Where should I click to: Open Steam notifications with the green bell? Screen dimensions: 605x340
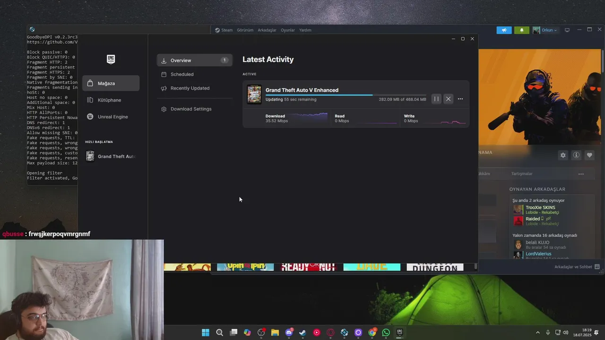[522, 30]
